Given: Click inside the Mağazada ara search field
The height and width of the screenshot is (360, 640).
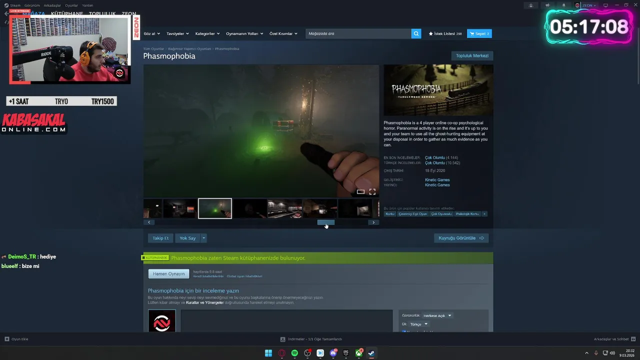Looking at the screenshot, I should 358,33.
